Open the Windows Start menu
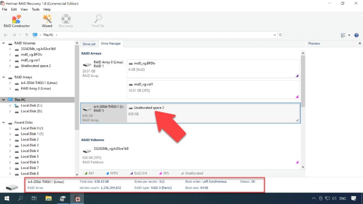The image size is (363, 204). click(7, 198)
